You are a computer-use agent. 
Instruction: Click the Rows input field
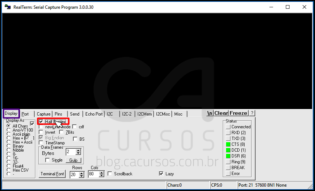pos(74,175)
